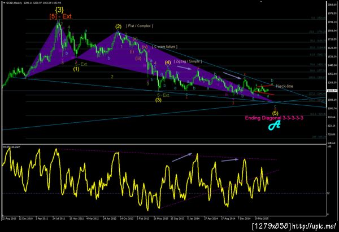Click the 5 - Ext. label above (3)

[x=163, y=95]
